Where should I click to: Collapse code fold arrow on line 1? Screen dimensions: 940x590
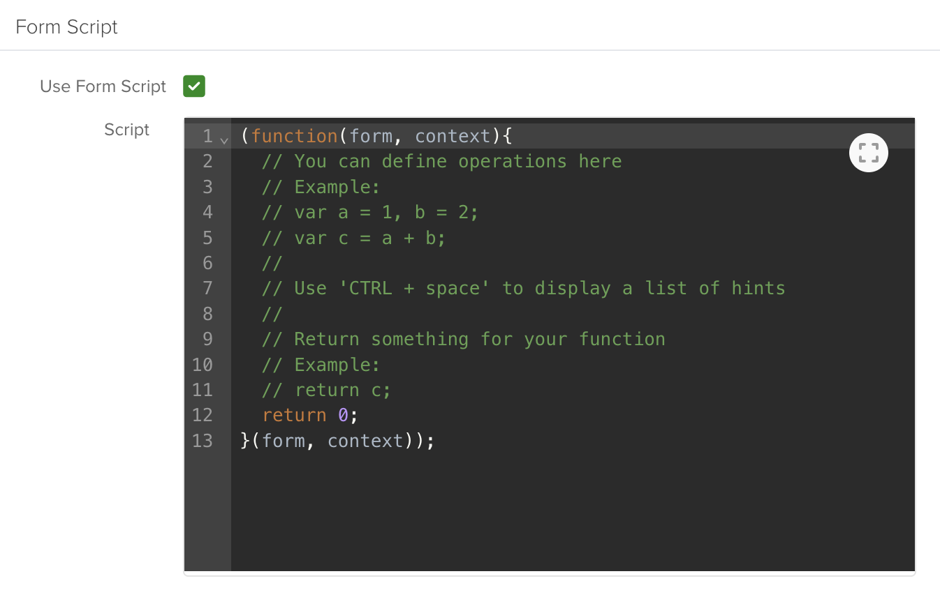click(x=224, y=140)
